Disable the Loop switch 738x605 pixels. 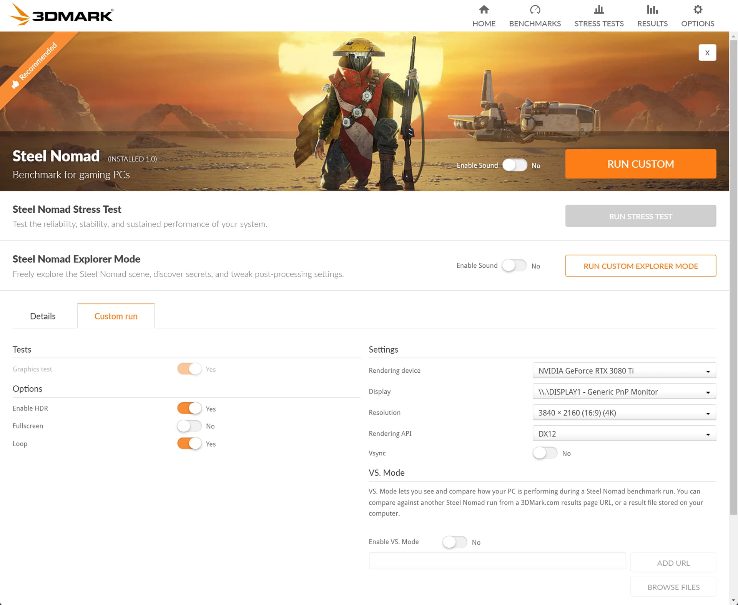click(x=189, y=443)
